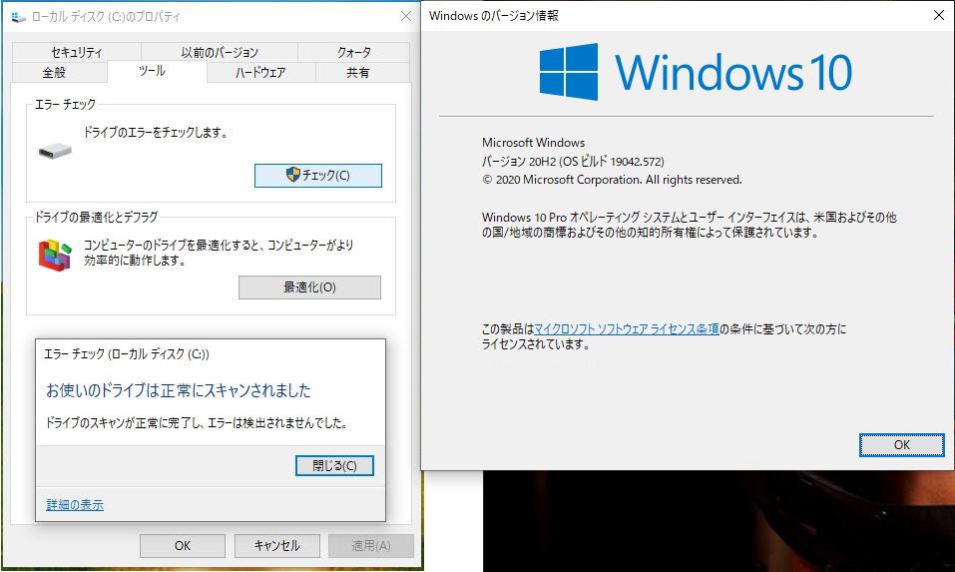Close the error check dialog with 閉じる(C)
This screenshot has width=955, height=572.
334,466
